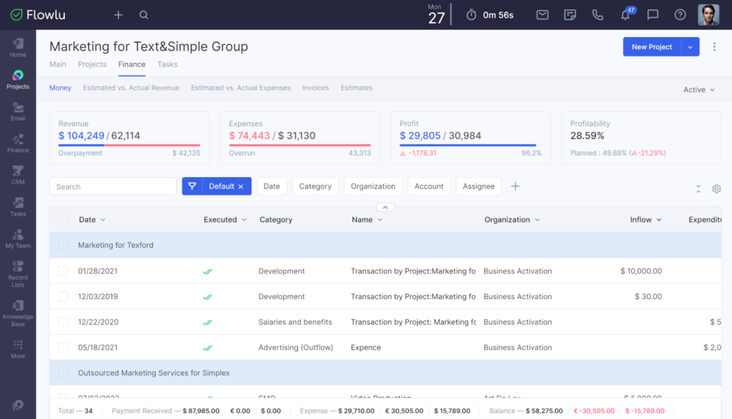Open the user profile avatar
The width and height of the screenshot is (732, 419).
708,15
